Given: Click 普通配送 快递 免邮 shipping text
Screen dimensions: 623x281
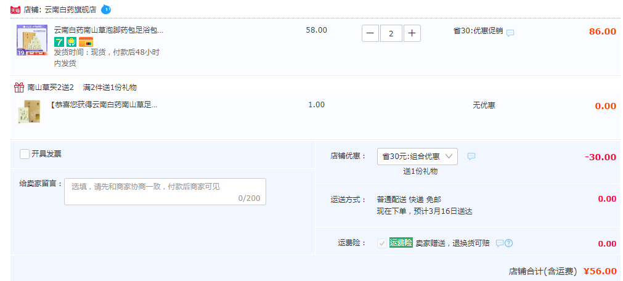Looking at the screenshot, I should pyautogui.click(x=409, y=200).
